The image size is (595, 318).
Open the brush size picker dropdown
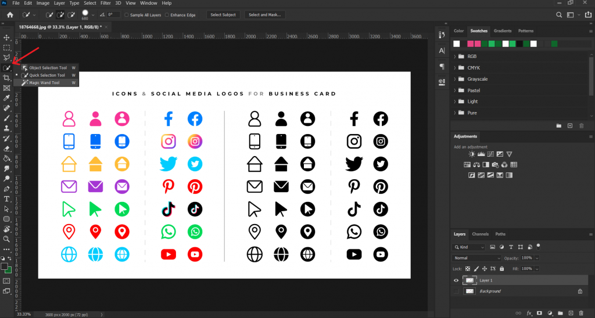click(x=93, y=15)
